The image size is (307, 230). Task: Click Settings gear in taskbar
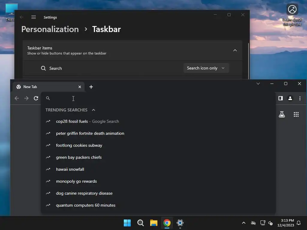180,223
